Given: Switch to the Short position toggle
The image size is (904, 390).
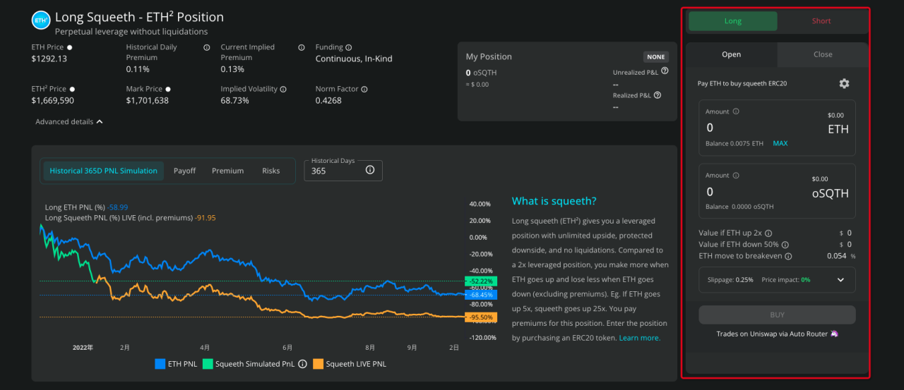Looking at the screenshot, I should click(821, 21).
